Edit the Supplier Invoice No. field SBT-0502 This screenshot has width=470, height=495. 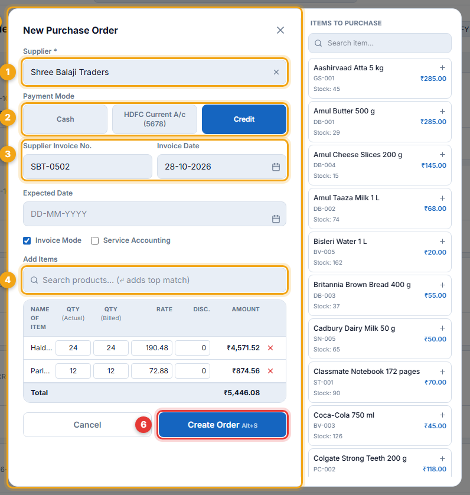(x=87, y=167)
